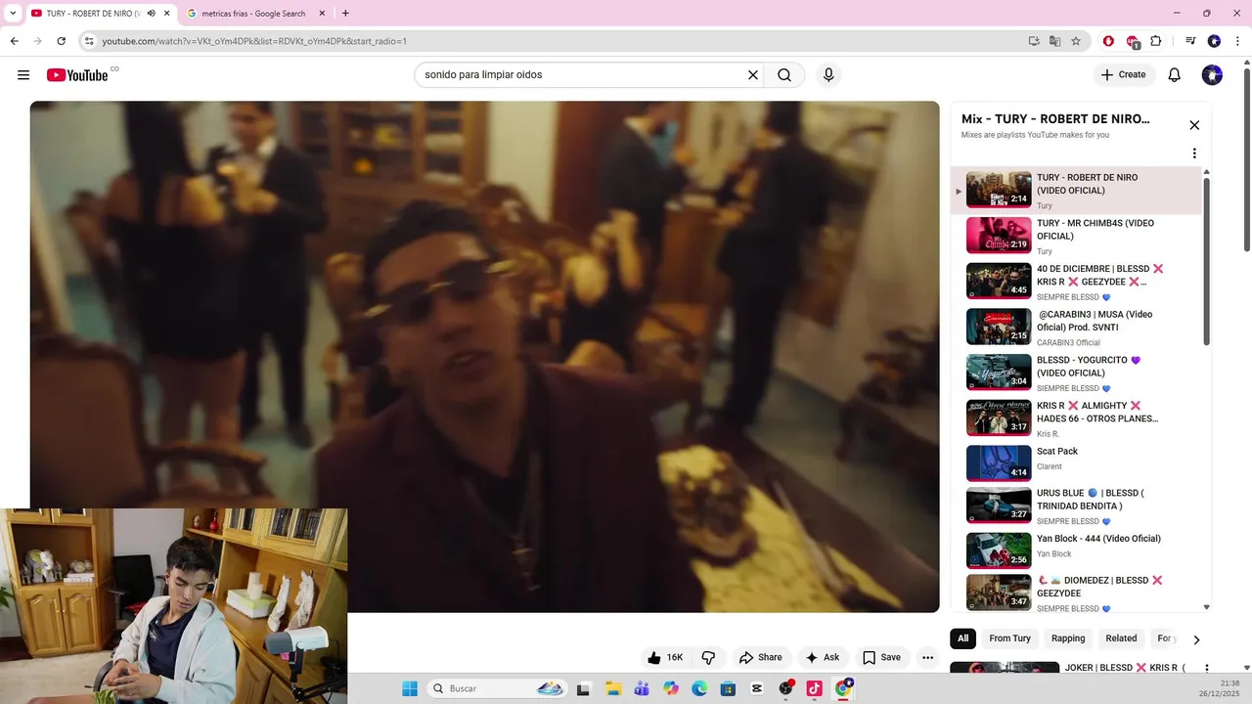Open more actions ellipsis under video
The height and width of the screenshot is (704, 1252).
pos(927,657)
